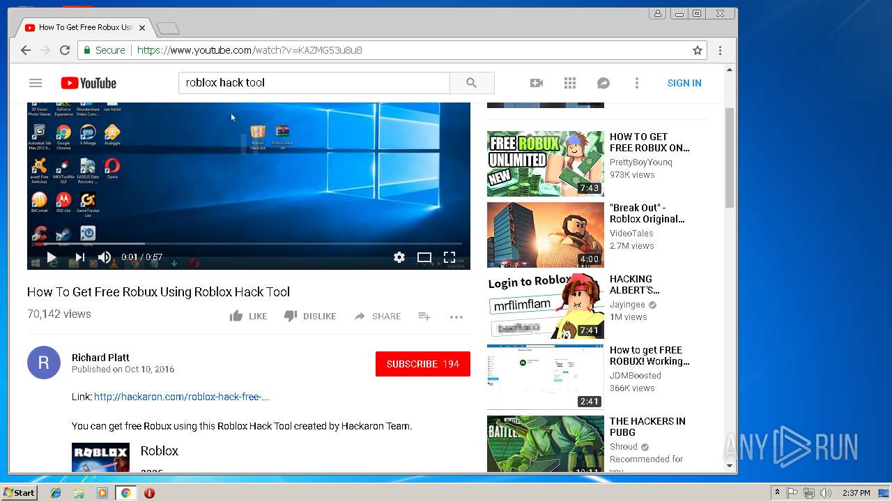892x502 pixels.
Task: Seek along the video progress bar
Action: (249, 243)
